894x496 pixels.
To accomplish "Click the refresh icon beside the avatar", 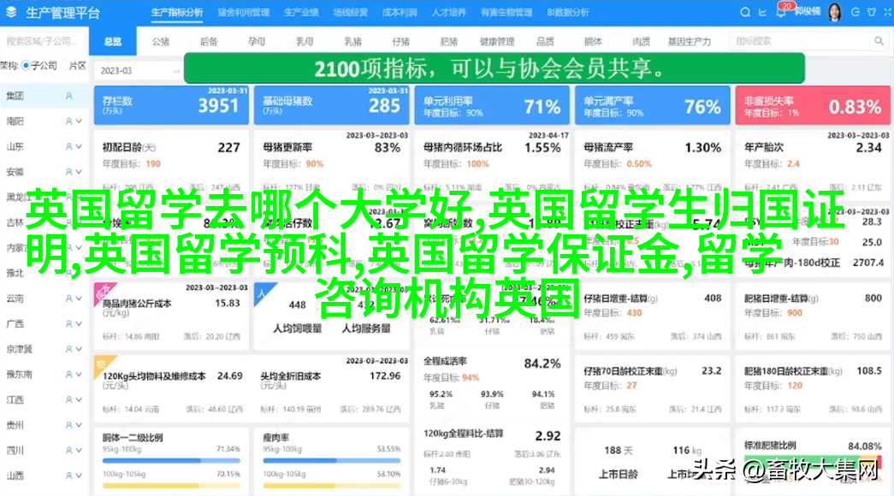I will 855,12.
